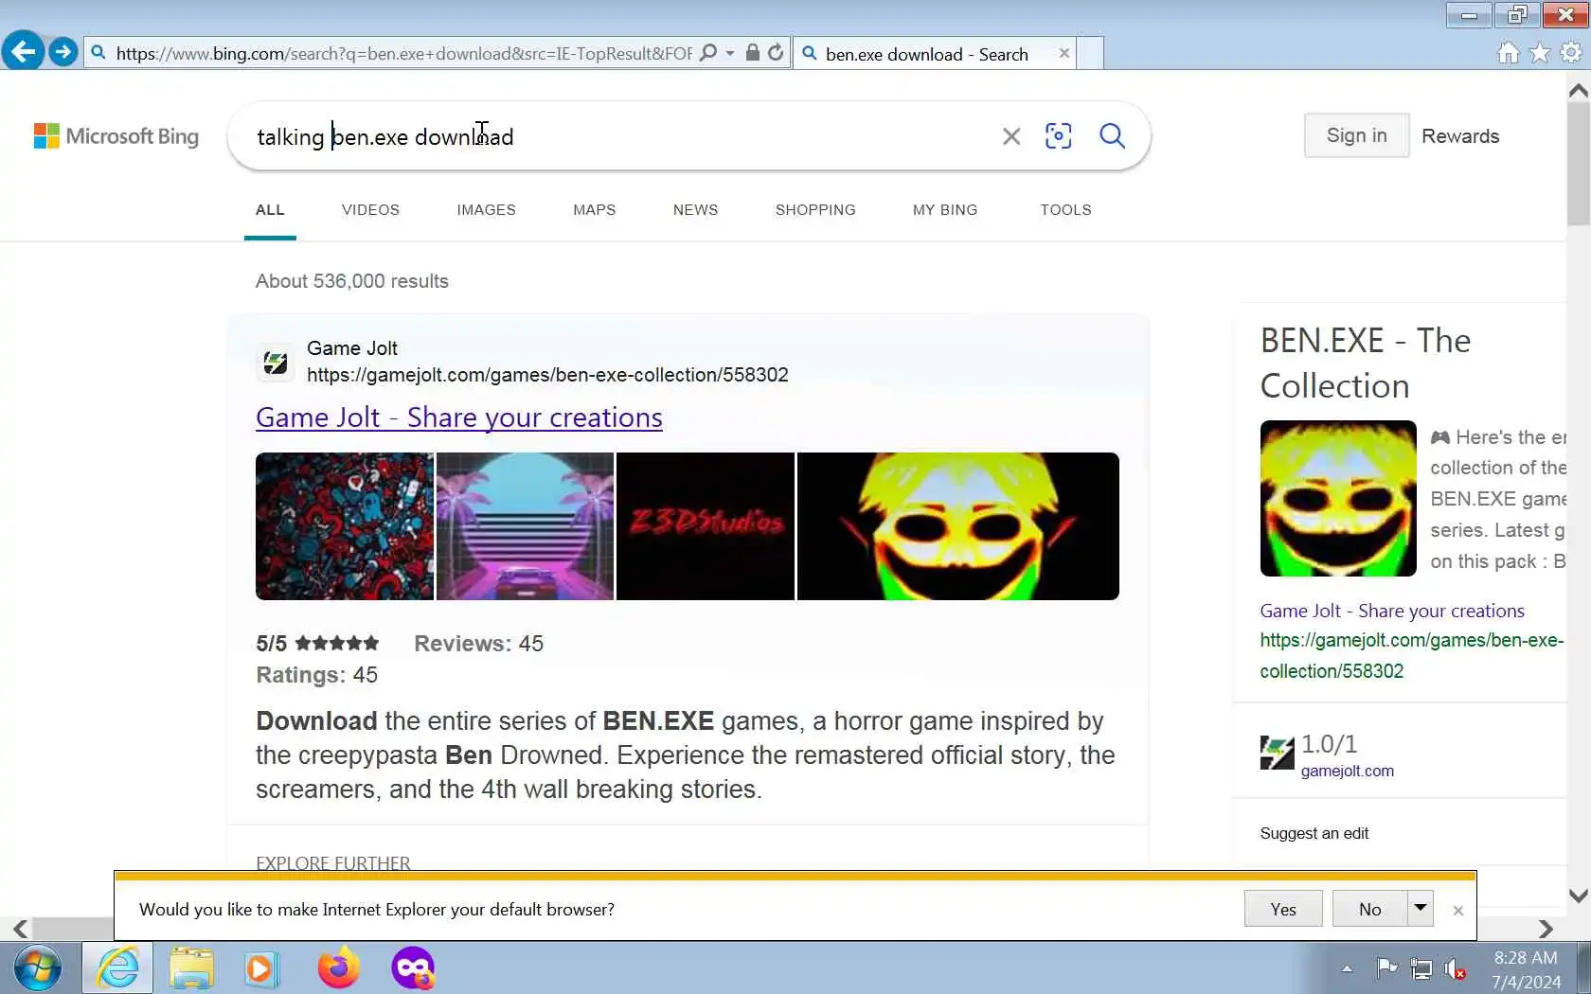Image resolution: width=1591 pixels, height=994 pixels.
Task: Close the ben.exe download Search tab
Action: pyautogui.click(x=1064, y=54)
